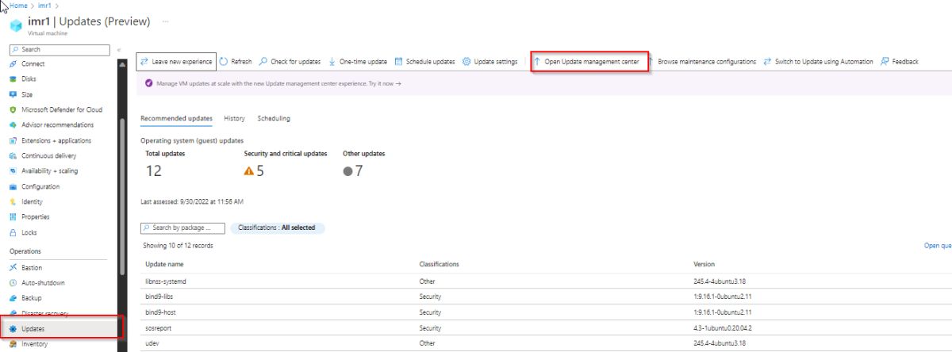Open the Connect sidebar item
The image size is (952, 352).
[33, 64]
